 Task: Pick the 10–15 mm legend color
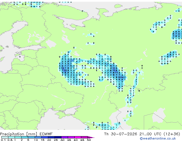[38, 137]
